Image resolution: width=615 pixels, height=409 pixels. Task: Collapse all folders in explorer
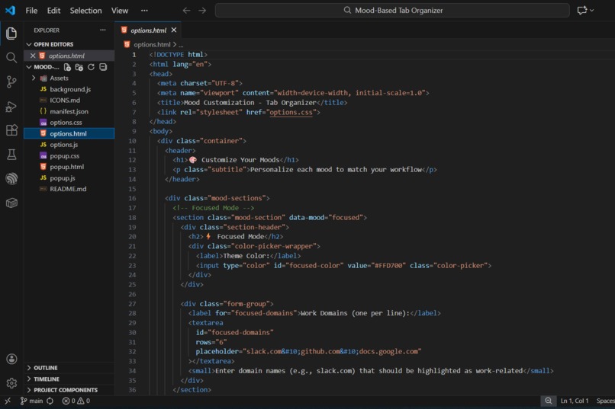pyautogui.click(x=103, y=67)
